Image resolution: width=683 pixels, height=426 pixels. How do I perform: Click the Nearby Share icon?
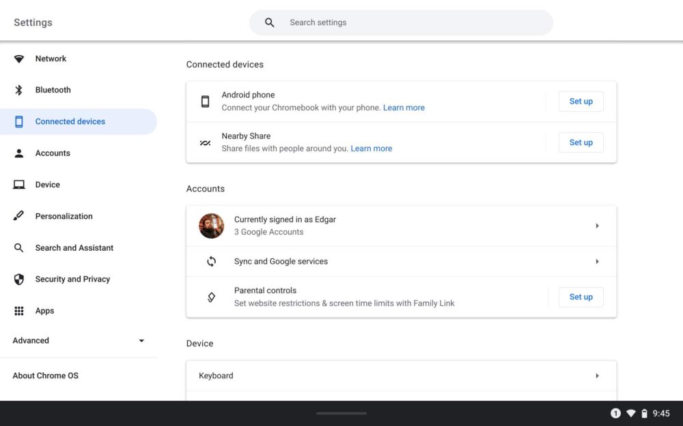205,142
